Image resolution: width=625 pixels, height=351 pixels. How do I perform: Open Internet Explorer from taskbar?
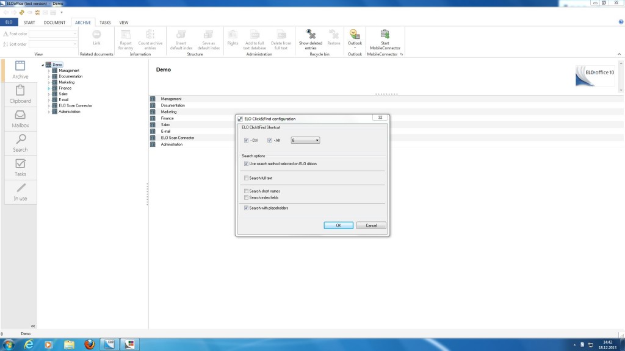click(29, 344)
